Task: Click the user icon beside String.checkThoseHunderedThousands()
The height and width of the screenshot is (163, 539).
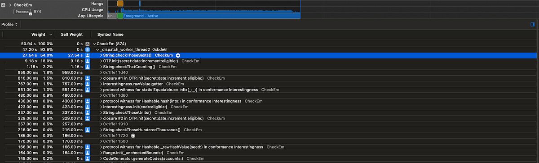Action: click(88, 129)
